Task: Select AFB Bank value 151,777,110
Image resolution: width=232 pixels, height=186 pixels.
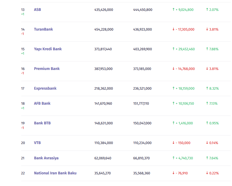Action: [x=141, y=104]
